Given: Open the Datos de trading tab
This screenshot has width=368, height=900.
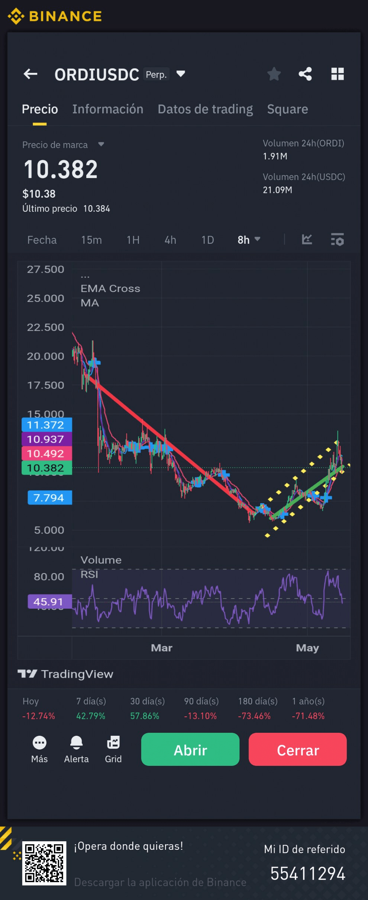Looking at the screenshot, I should click(x=205, y=109).
